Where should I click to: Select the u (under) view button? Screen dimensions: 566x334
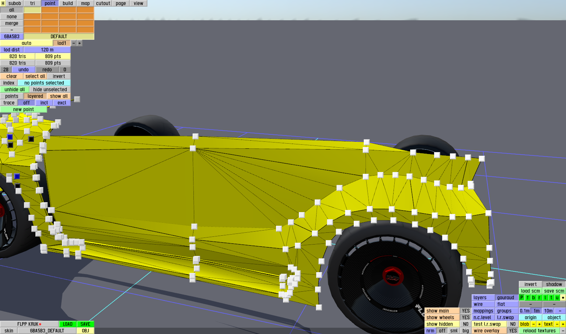point(557,298)
